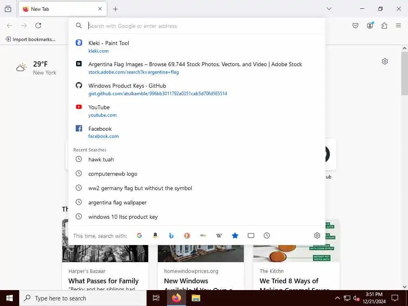408x306 pixels.
Task: Select recent search ww2 germany flag
Action: 197,188
